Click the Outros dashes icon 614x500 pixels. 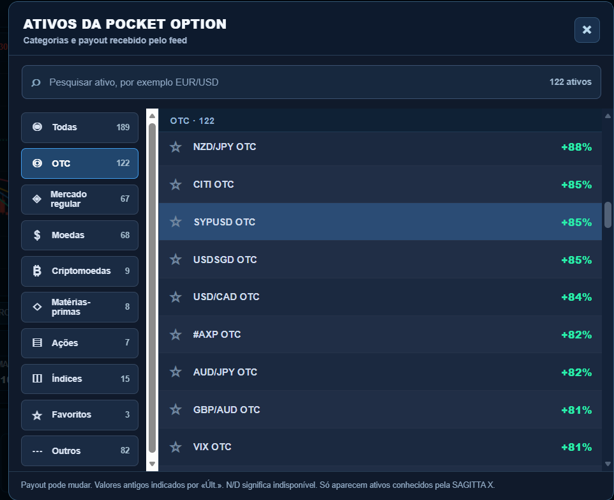tap(37, 451)
